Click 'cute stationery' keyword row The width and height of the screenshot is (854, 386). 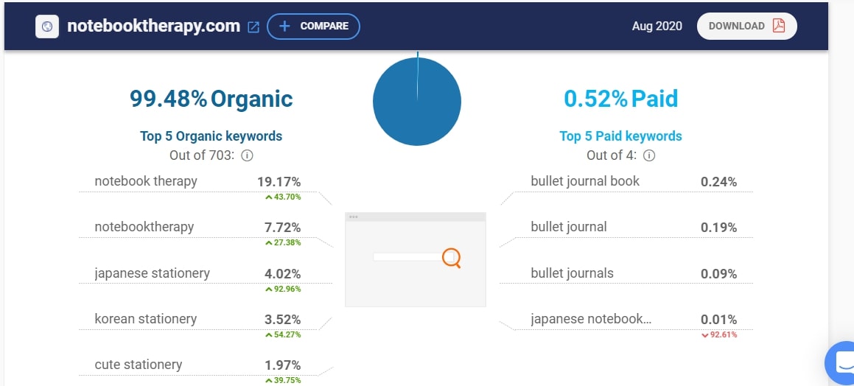tap(138, 365)
